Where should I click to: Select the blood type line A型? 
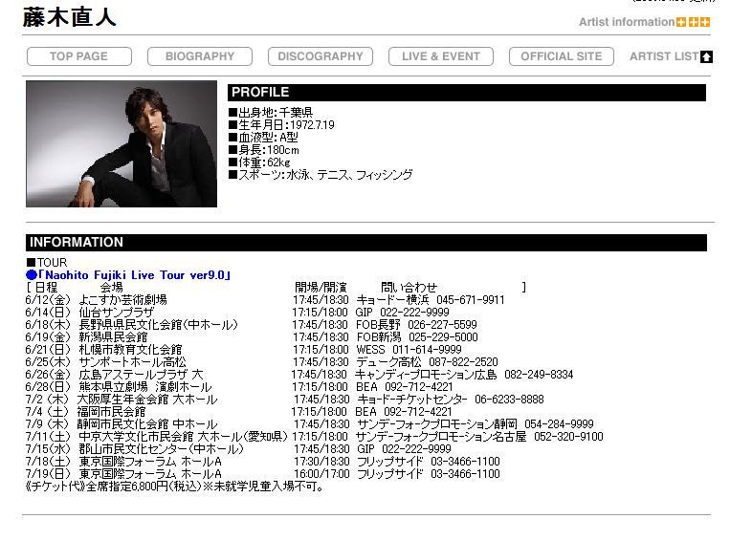(x=263, y=138)
